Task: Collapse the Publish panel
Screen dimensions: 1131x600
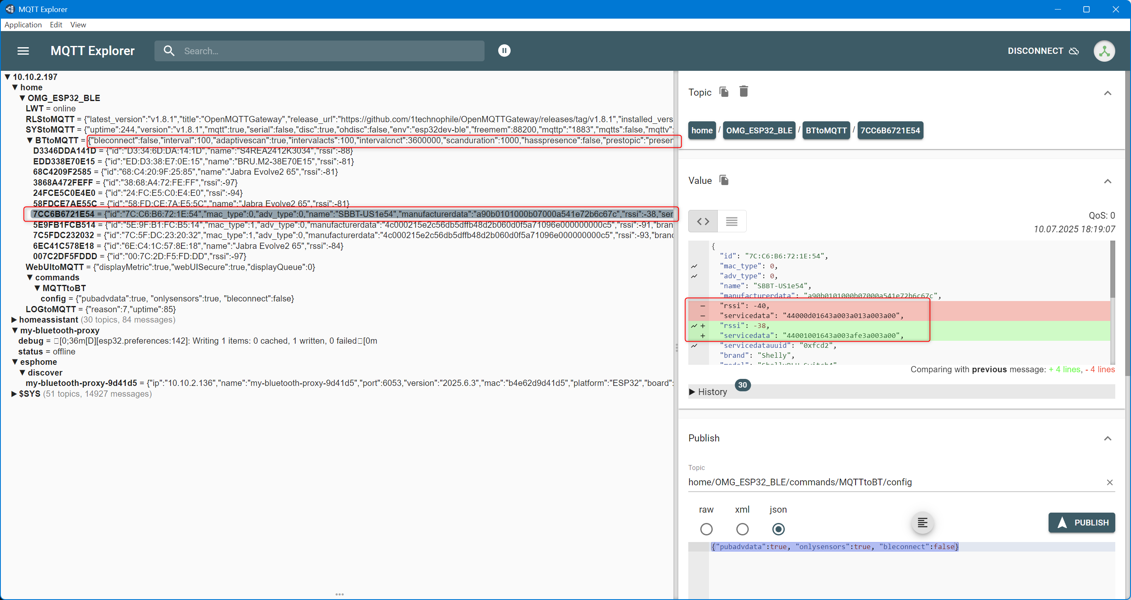Action: coord(1107,438)
